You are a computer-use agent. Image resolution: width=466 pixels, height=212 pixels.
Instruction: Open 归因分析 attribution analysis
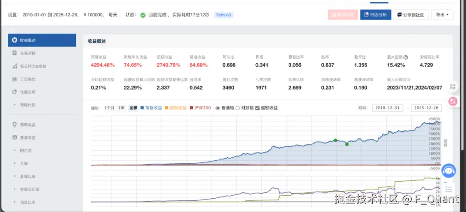(x=376, y=15)
